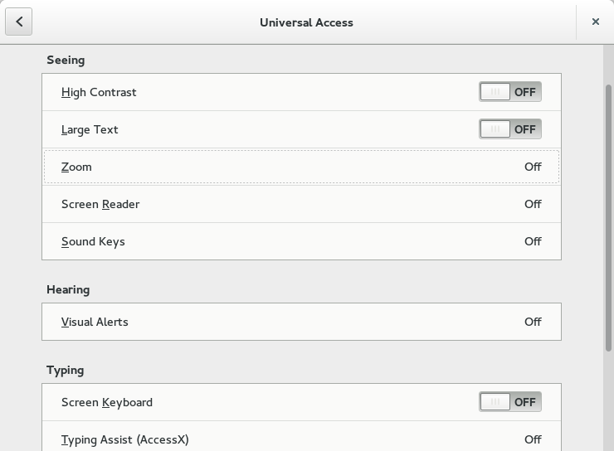Click the Sound Keys Off status
Screen dimensions: 614x451
(x=533, y=241)
